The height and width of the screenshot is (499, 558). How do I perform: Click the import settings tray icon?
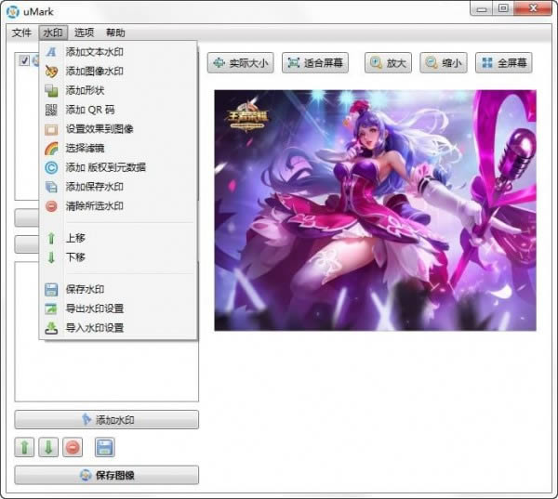pyautogui.click(x=51, y=328)
